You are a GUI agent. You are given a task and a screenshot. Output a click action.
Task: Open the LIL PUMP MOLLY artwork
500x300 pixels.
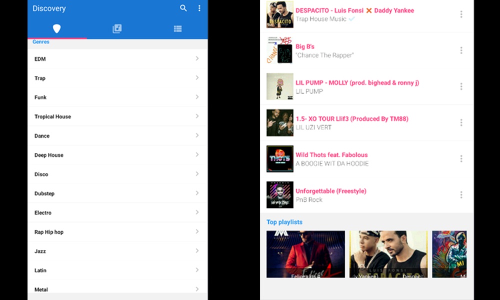click(x=279, y=86)
